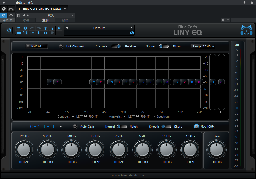Click the 16 kHz band gain knob
The height and width of the screenshot is (179, 256).
point(190,149)
